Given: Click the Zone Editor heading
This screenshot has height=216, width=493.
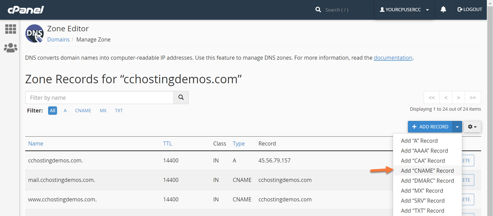Looking at the screenshot, I should pyautogui.click(x=68, y=28).
